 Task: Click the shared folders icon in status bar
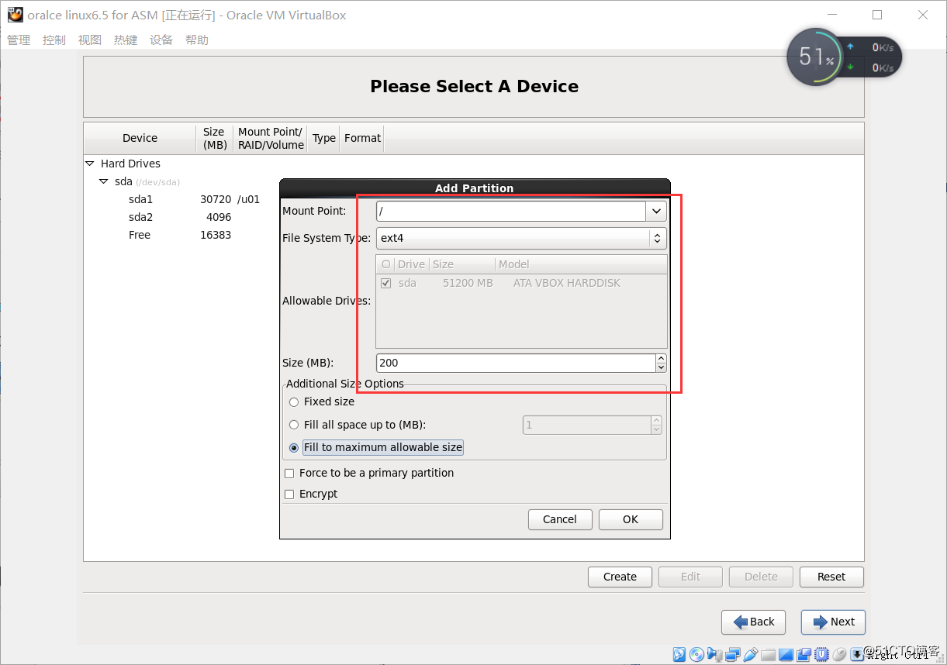[768, 655]
